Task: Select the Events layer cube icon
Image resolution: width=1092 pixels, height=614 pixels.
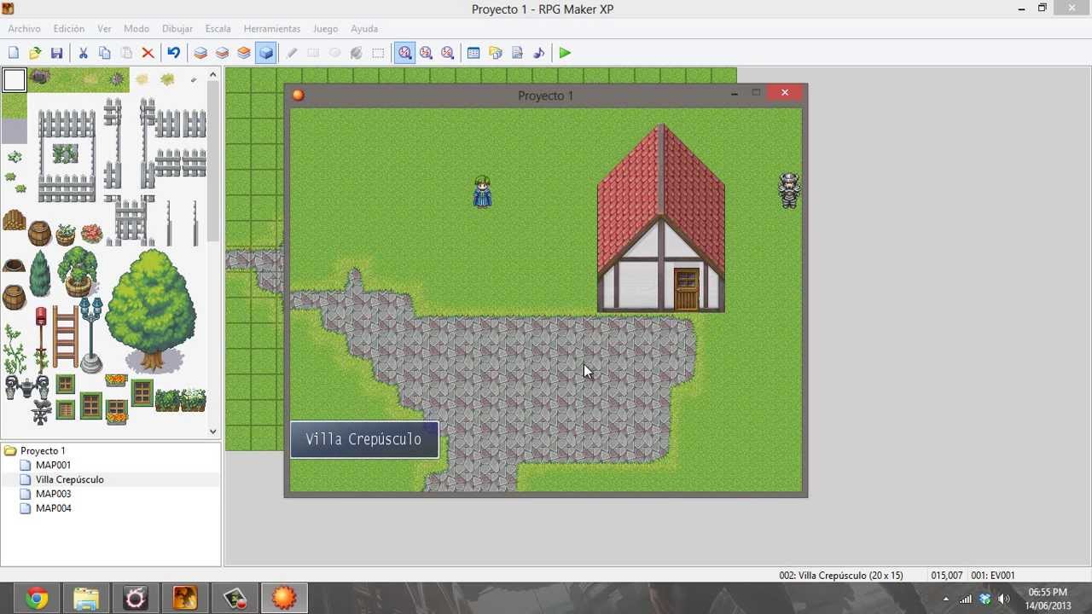Action: pos(266,53)
